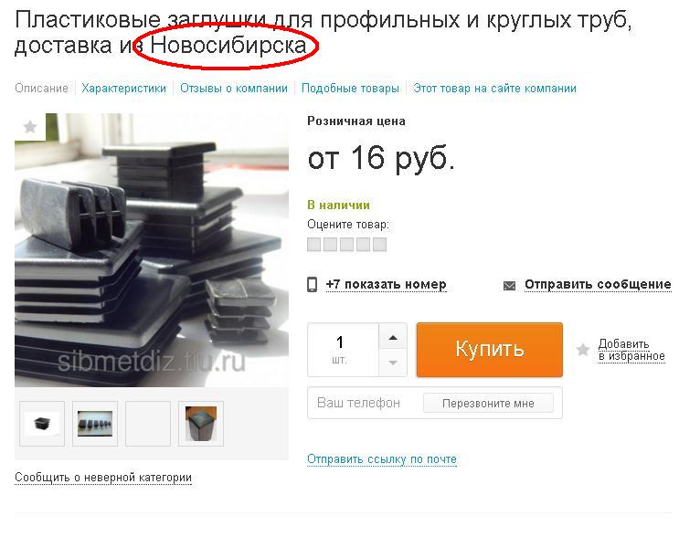Rate the product with the fifth rating square
This screenshot has width=679, height=537.
380,245
